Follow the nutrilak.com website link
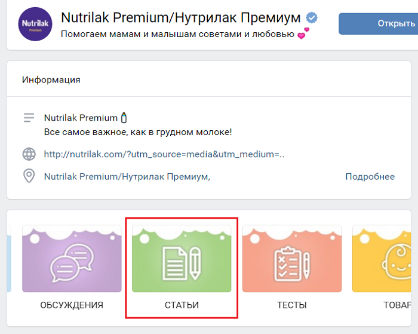This screenshot has width=418, height=334. point(164,154)
